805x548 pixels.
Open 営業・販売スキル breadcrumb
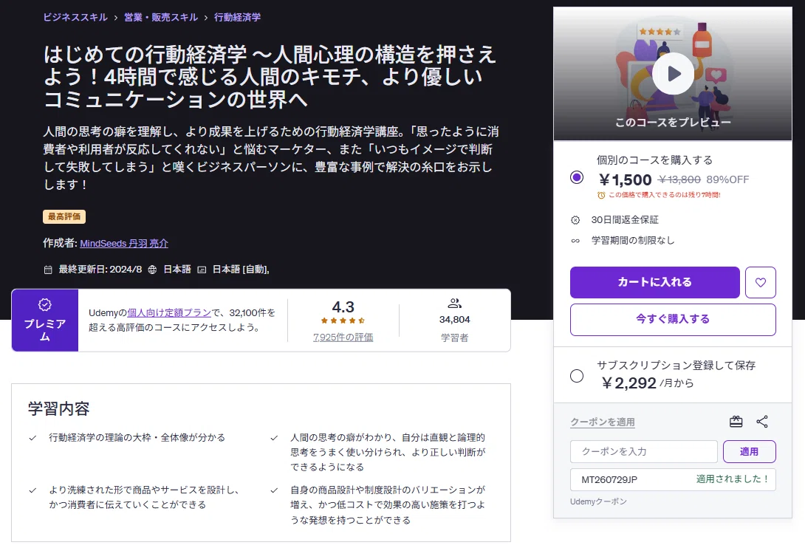point(161,17)
